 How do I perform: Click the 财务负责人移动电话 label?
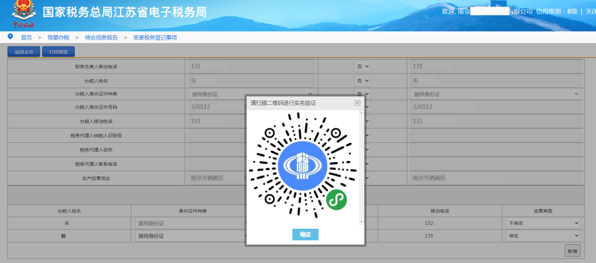[96, 67]
